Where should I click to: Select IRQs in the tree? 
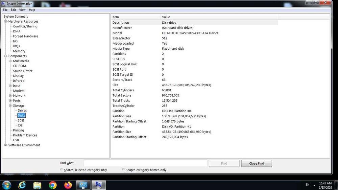(16, 46)
